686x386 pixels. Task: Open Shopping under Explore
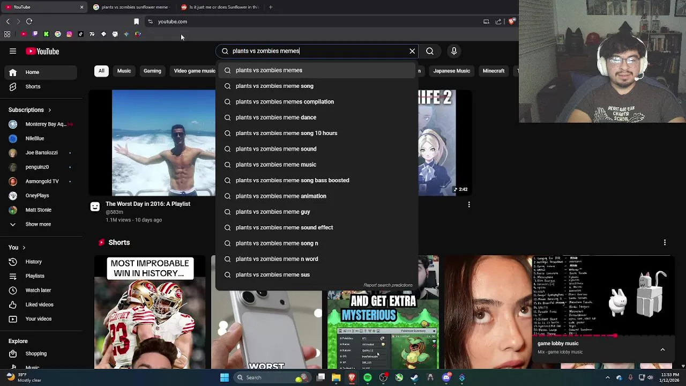[41, 354]
